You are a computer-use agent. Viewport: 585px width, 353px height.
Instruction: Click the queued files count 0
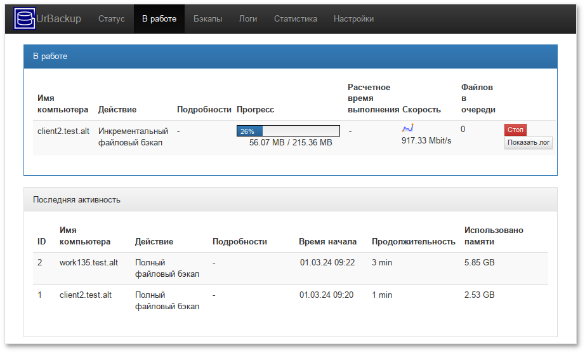coord(463,129)
